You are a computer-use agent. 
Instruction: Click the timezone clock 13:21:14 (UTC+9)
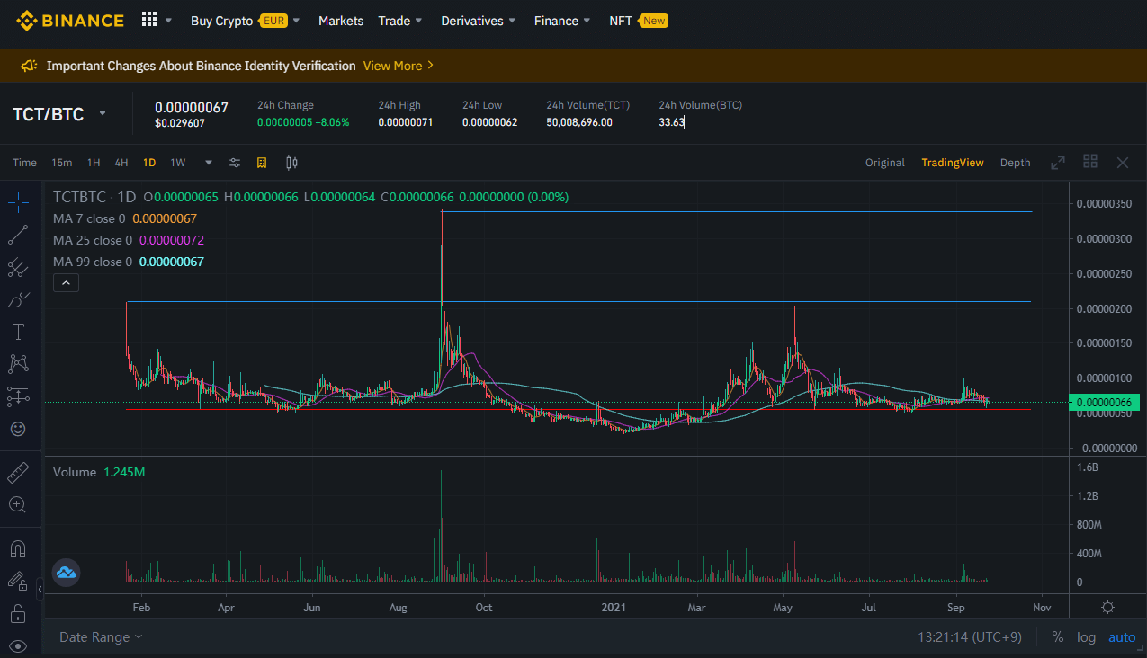970,636
